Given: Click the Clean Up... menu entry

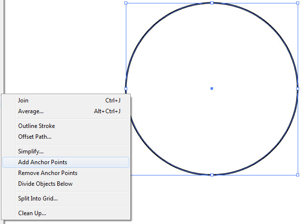Looking at the screenshot, I should (32, 213).
